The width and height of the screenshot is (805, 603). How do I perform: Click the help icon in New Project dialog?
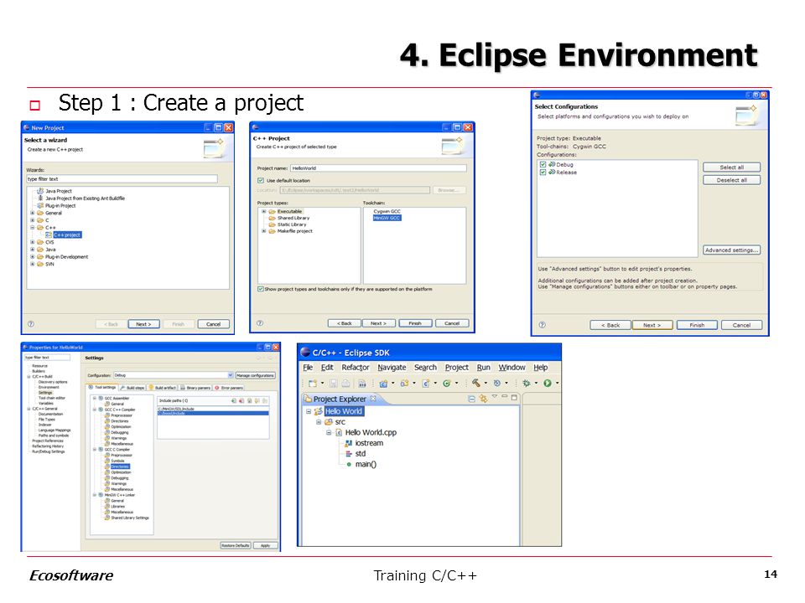point(31,323)
